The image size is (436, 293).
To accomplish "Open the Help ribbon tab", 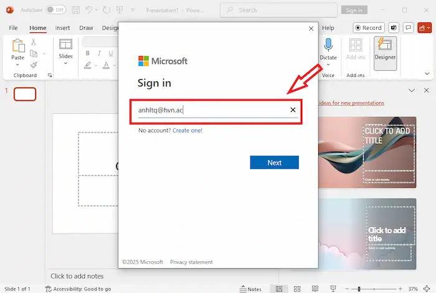I will pos(328,28).
